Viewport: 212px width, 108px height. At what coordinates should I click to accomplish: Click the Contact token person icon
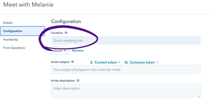[91, 62]
